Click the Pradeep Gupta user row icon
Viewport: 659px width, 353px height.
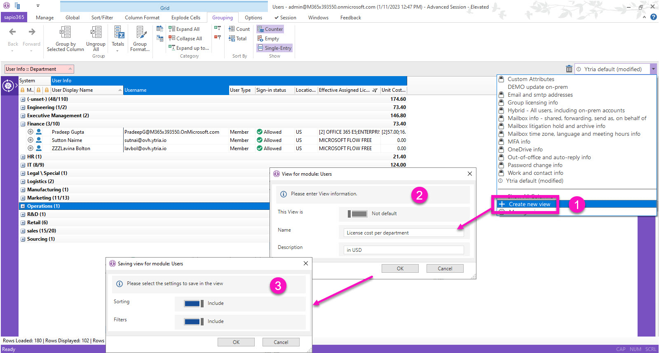tap(39, 132)
